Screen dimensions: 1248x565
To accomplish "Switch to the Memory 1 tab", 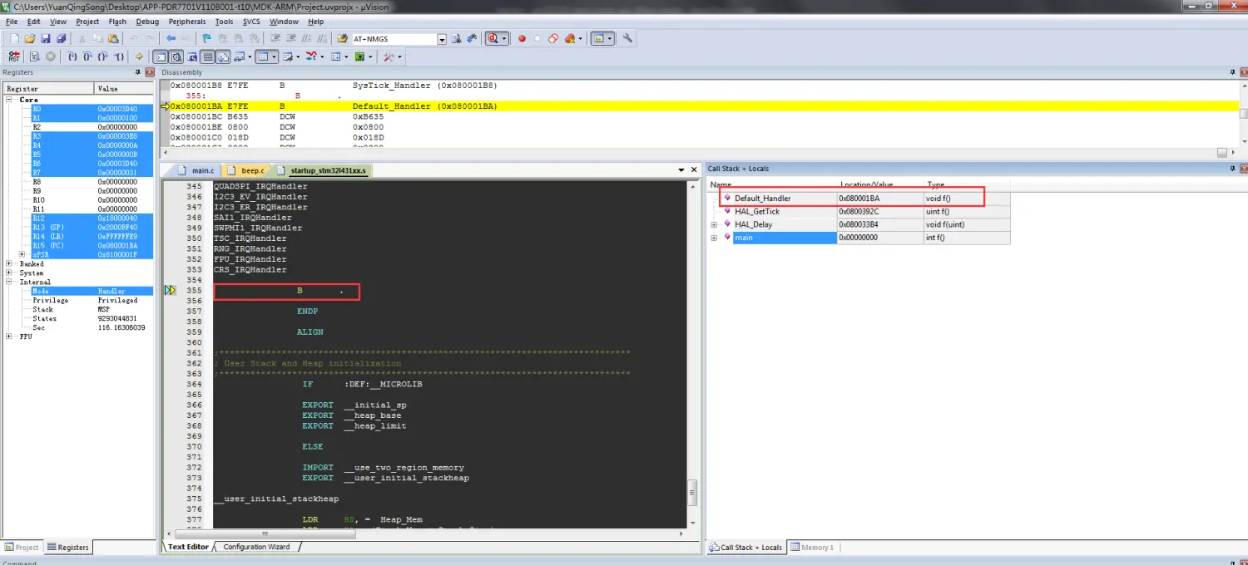I will coord(813,548).
